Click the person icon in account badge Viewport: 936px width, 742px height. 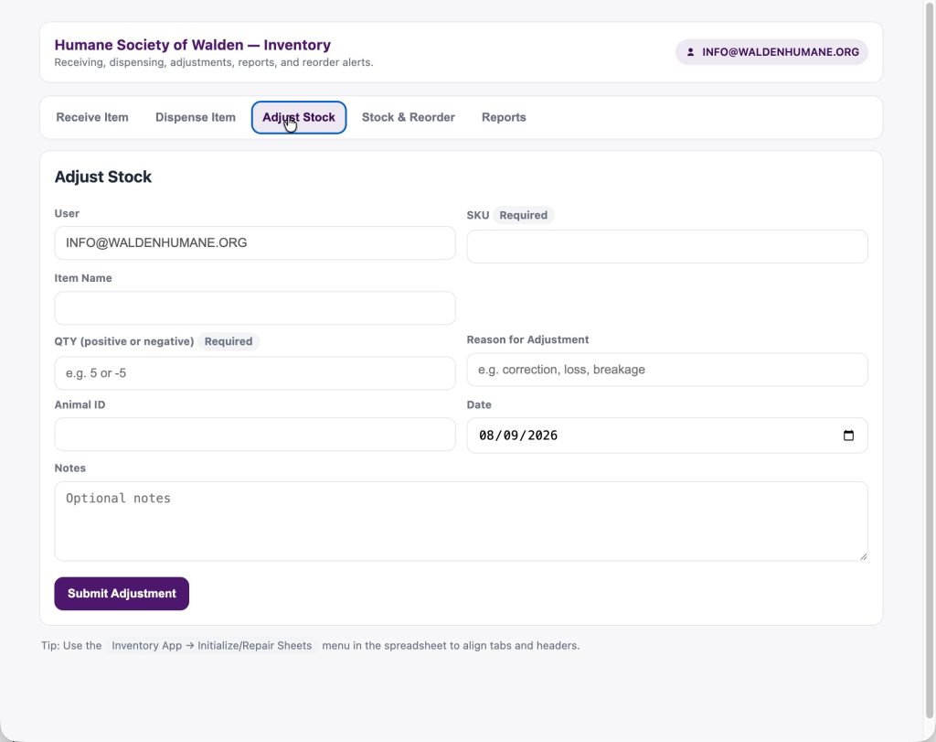coord(690,52)
